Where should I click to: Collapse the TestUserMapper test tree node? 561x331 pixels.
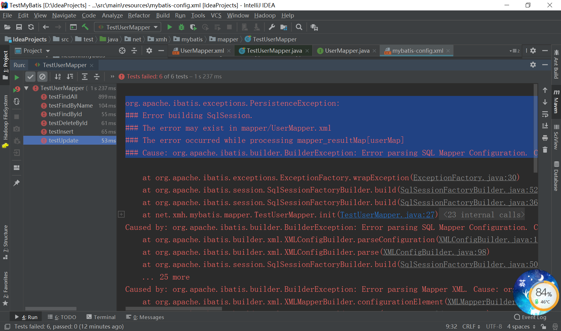[x=26, y=88]
